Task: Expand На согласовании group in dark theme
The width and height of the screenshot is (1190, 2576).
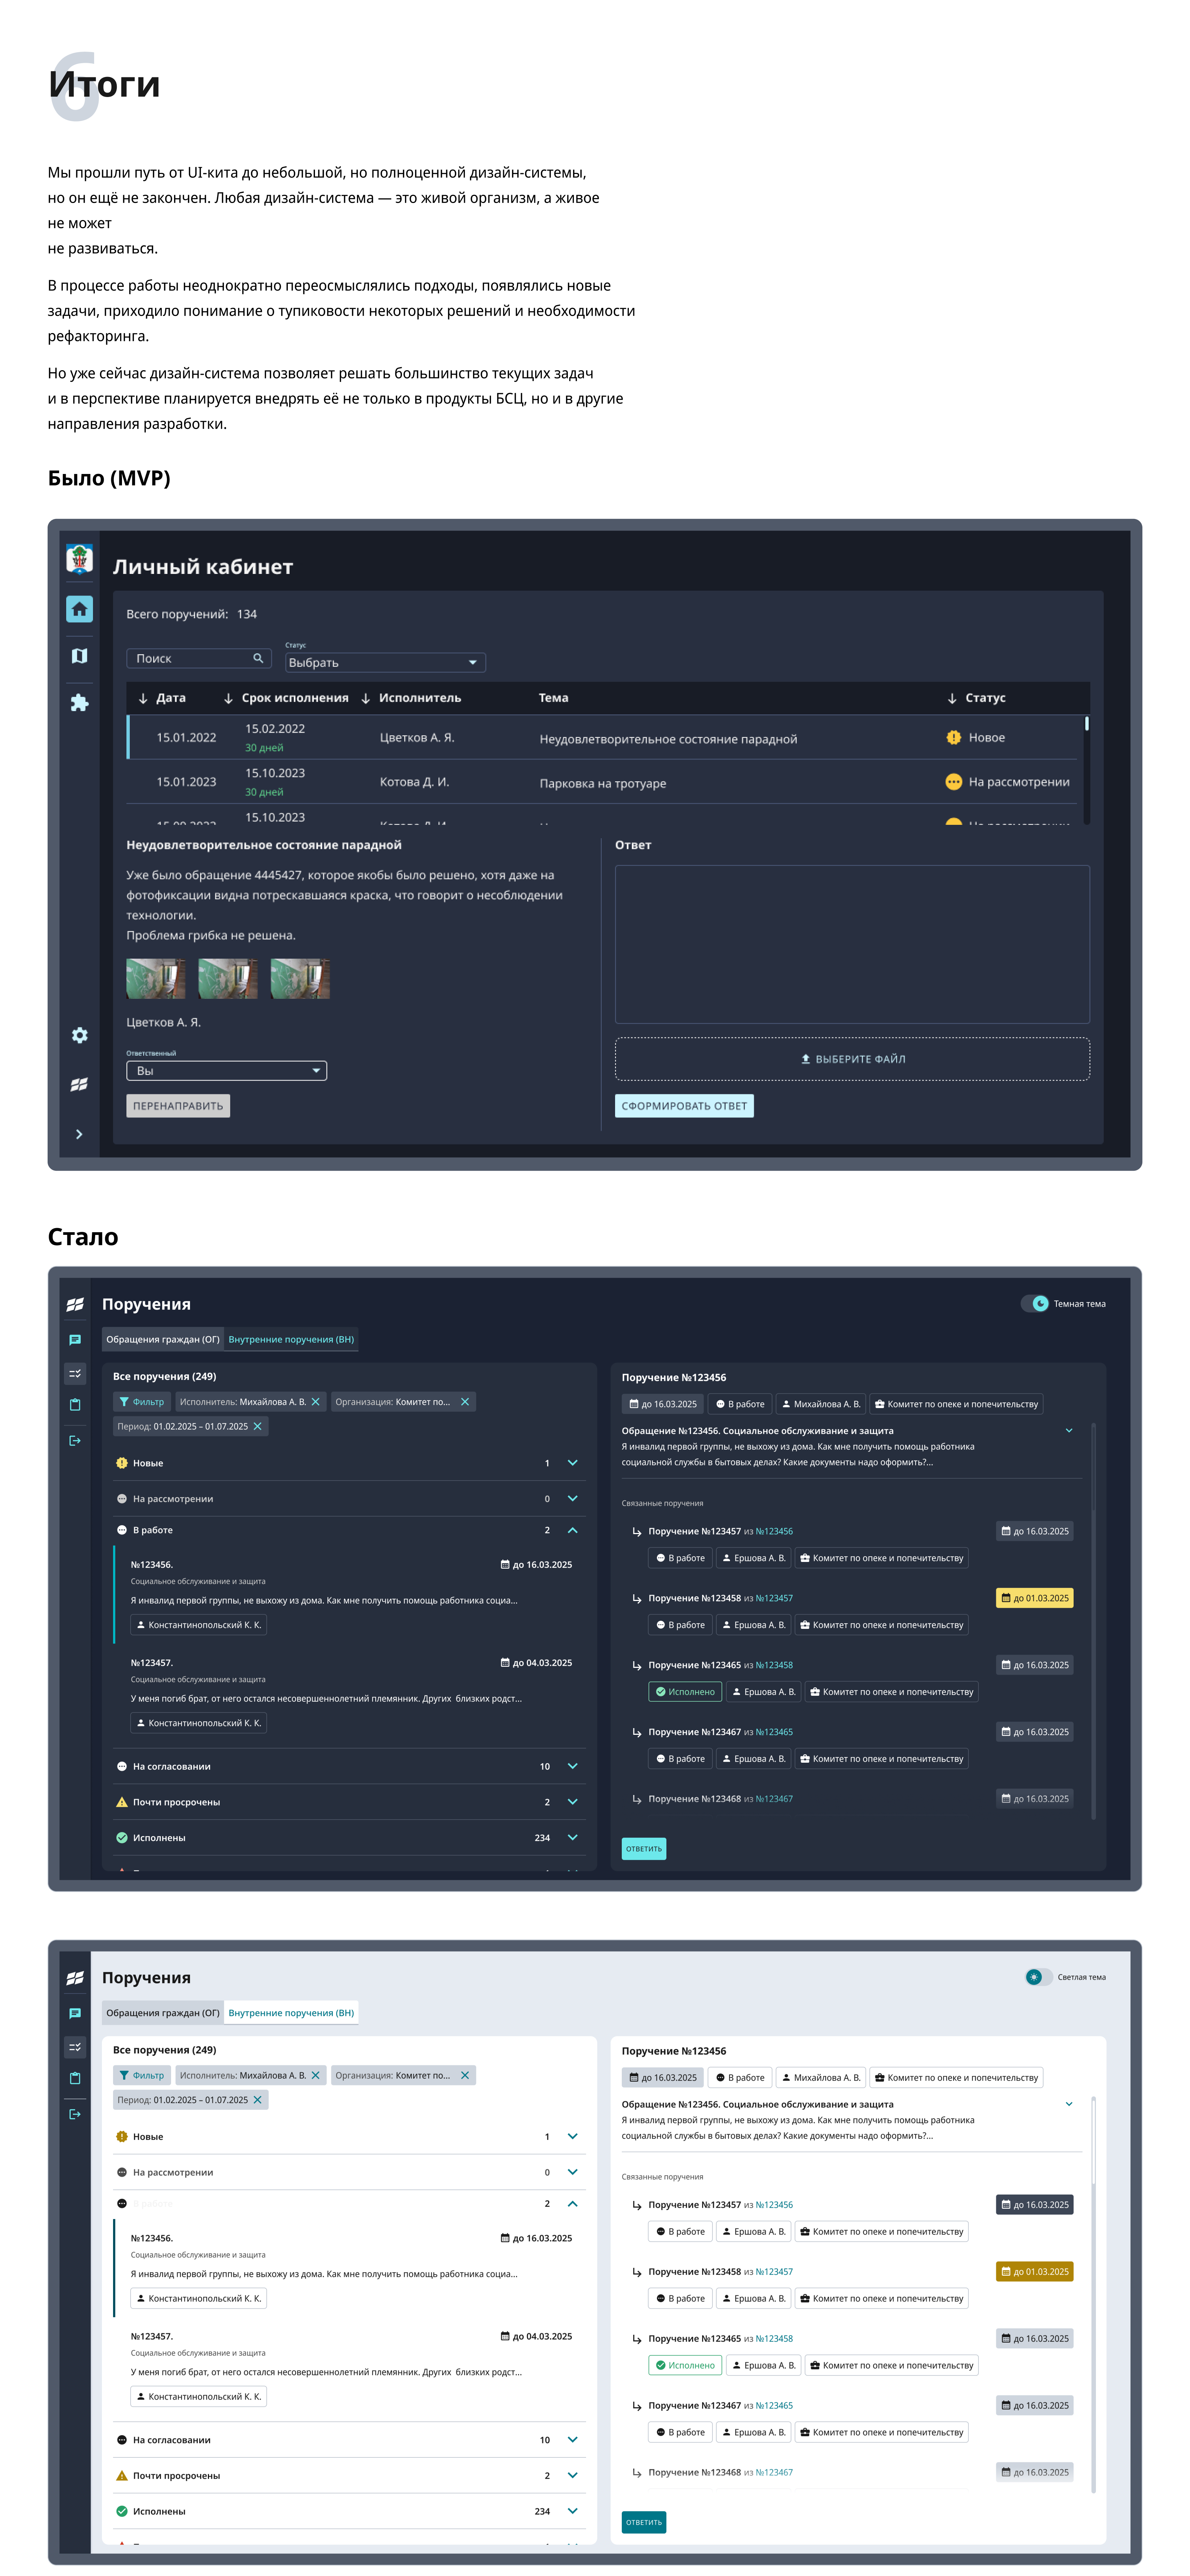Action: pos(572,1766)
